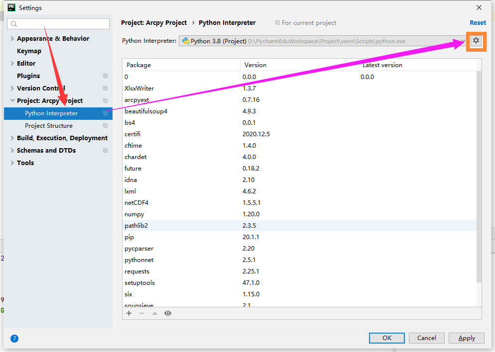The image size is (495, 352).
Task: Open the Python Interpreter dropdown
Action: [323, 41]
